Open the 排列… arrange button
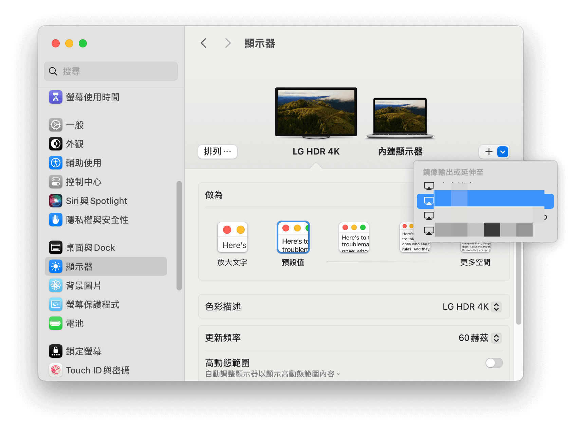 point(218,152)
